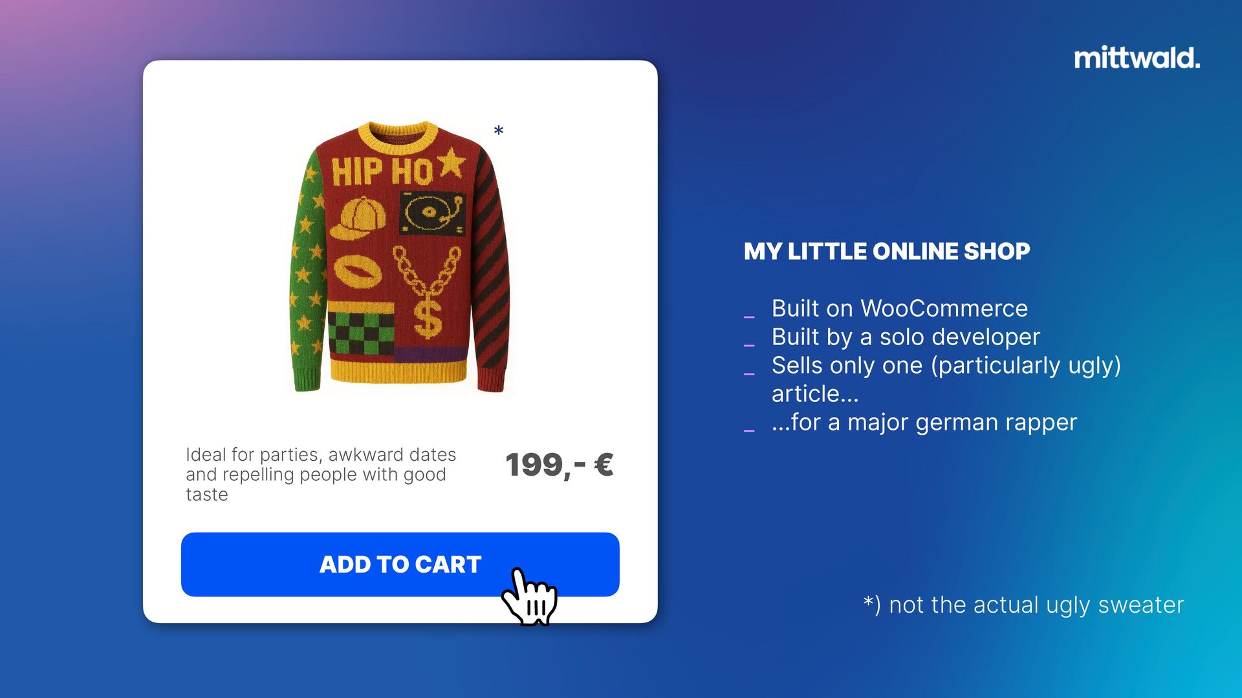This screenshot has width=1242, height=698.
Task: Click the turntable graphic on the sweater
Action: (x=432, y=214)
